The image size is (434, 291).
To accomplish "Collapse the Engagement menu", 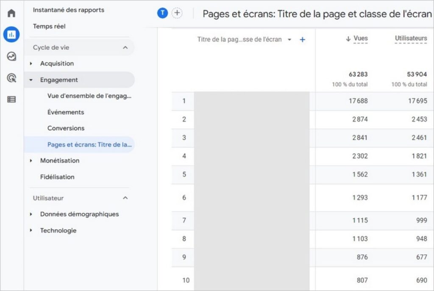I will pyautogui.click(x=59, y=80).
